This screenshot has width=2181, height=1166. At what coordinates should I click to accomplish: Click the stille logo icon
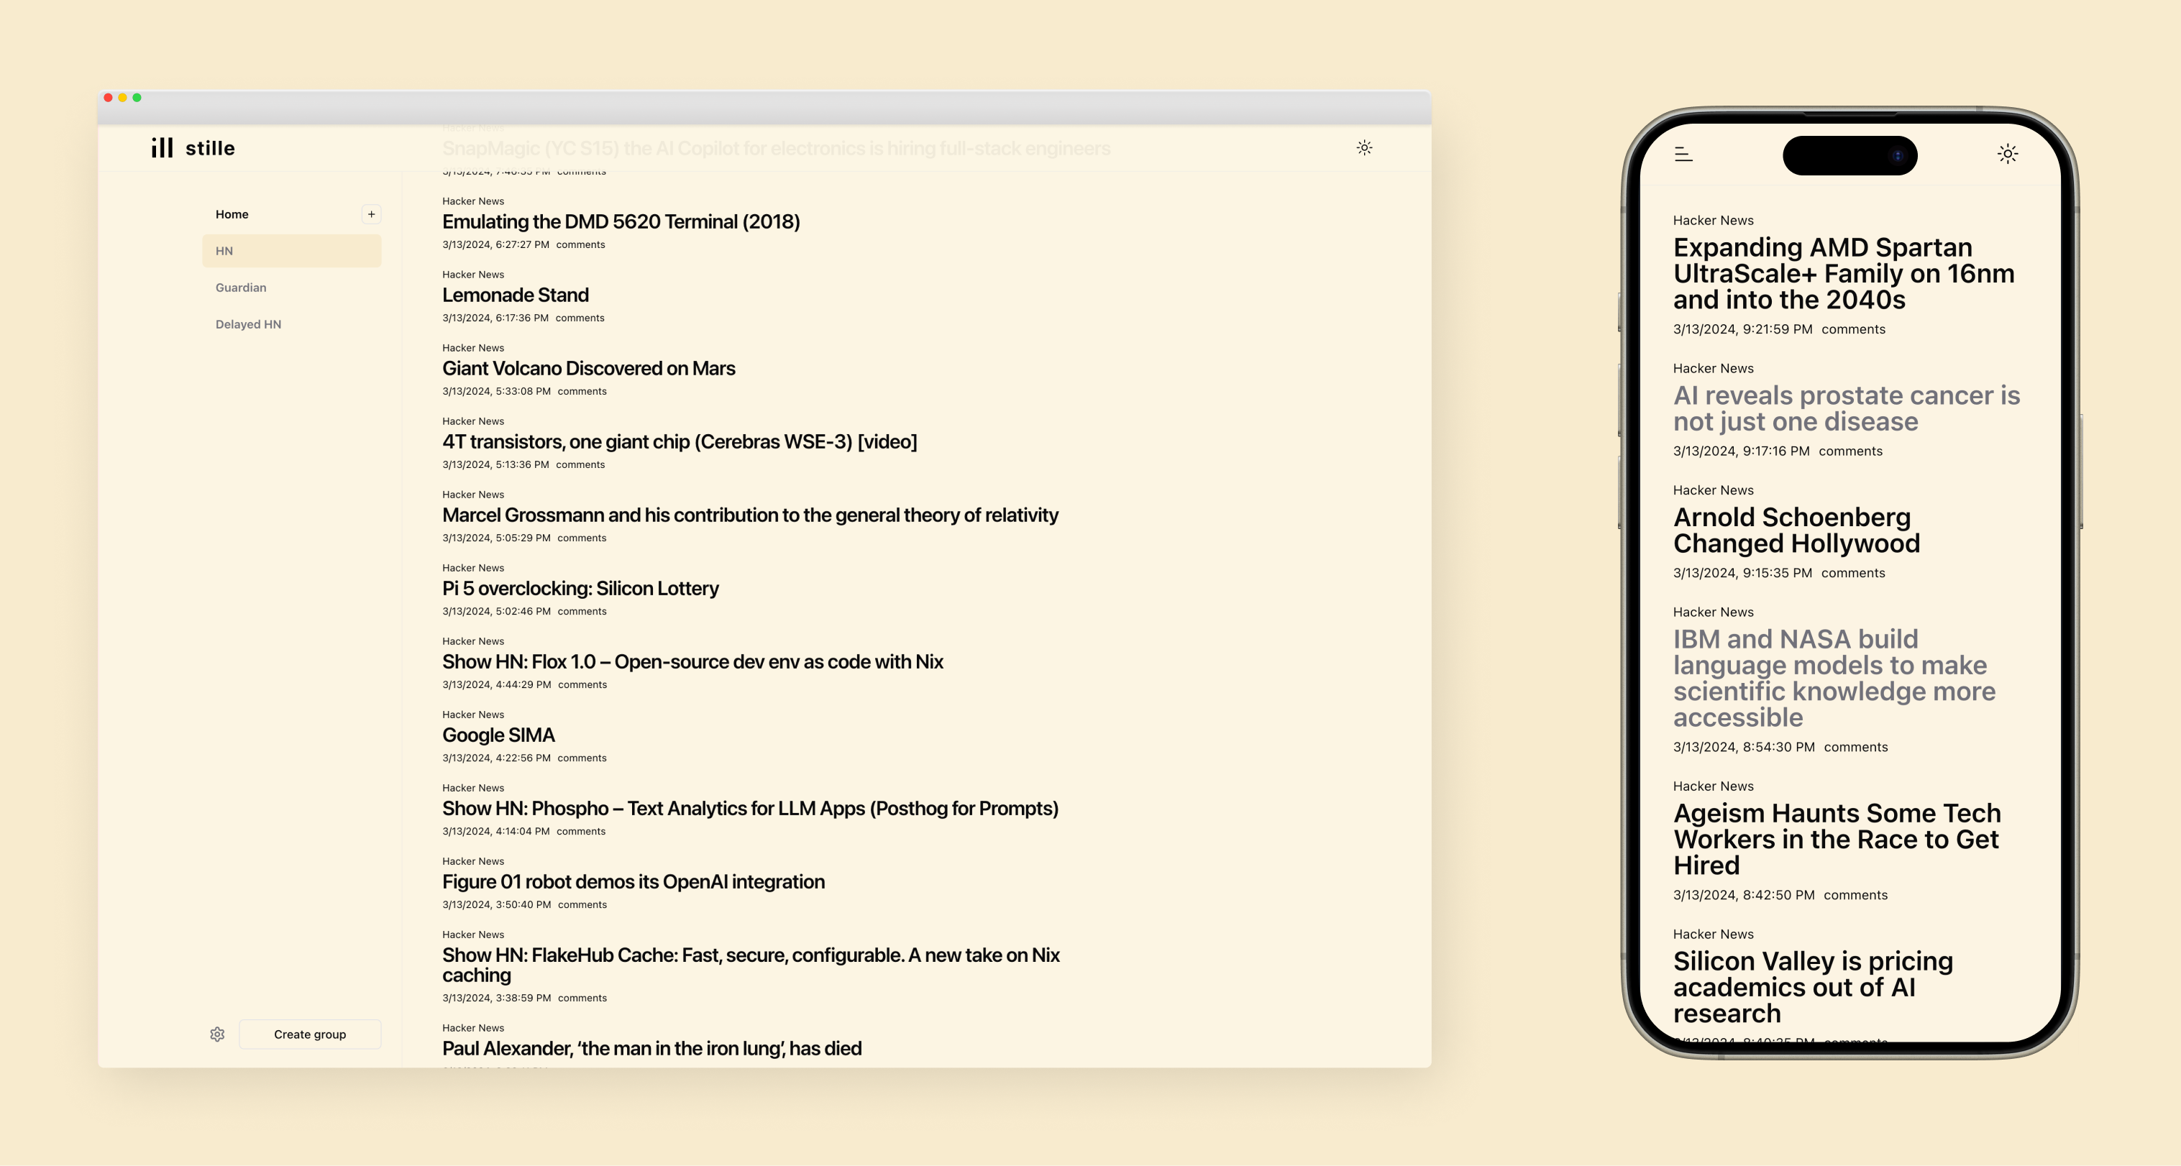(162, 148)
